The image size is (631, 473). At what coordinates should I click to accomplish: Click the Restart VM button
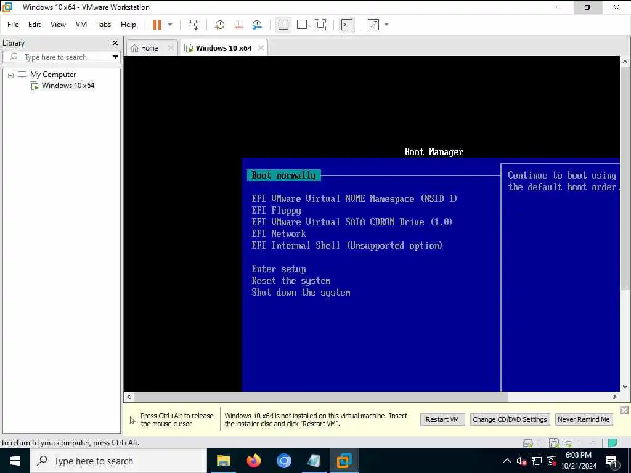tap(442, 419)
